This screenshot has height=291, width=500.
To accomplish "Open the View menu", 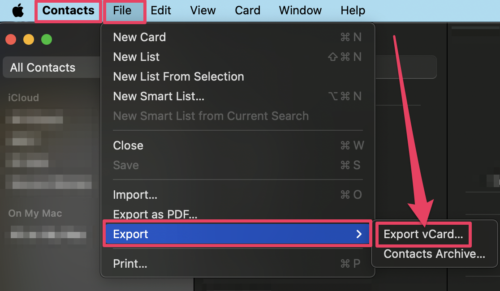I will [x=203, y=10].
